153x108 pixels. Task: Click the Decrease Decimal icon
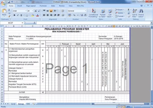point(85,15)
